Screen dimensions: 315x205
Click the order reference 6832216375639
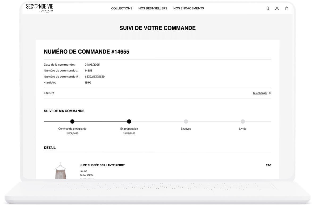(x=95, y=77)
